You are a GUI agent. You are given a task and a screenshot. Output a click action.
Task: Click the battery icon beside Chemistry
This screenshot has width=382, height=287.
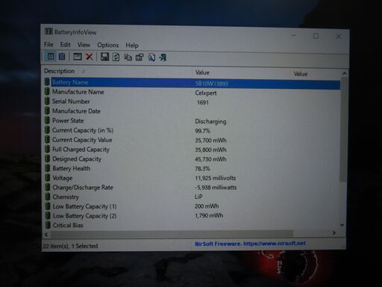tap(48, 197)
